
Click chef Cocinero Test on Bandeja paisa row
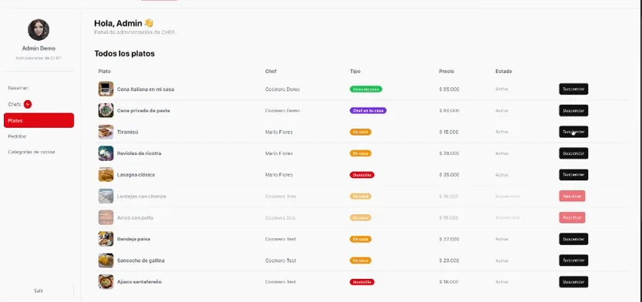pyautogui.click(x=280, y=239)
